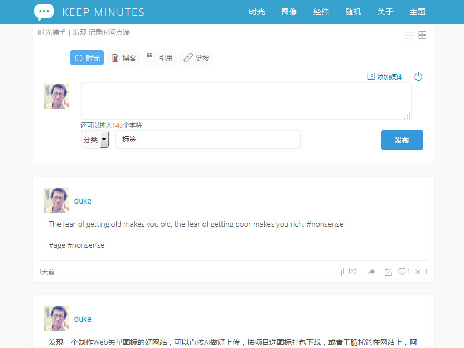Open the 图像 navigation menu item

point(289,12)
